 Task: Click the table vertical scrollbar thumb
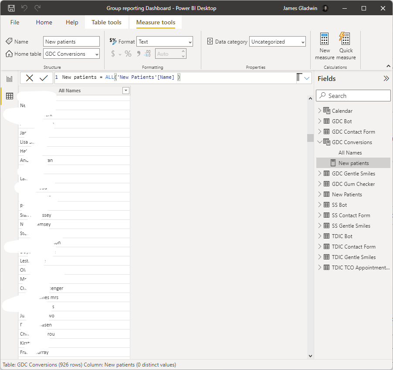point(310,138)
